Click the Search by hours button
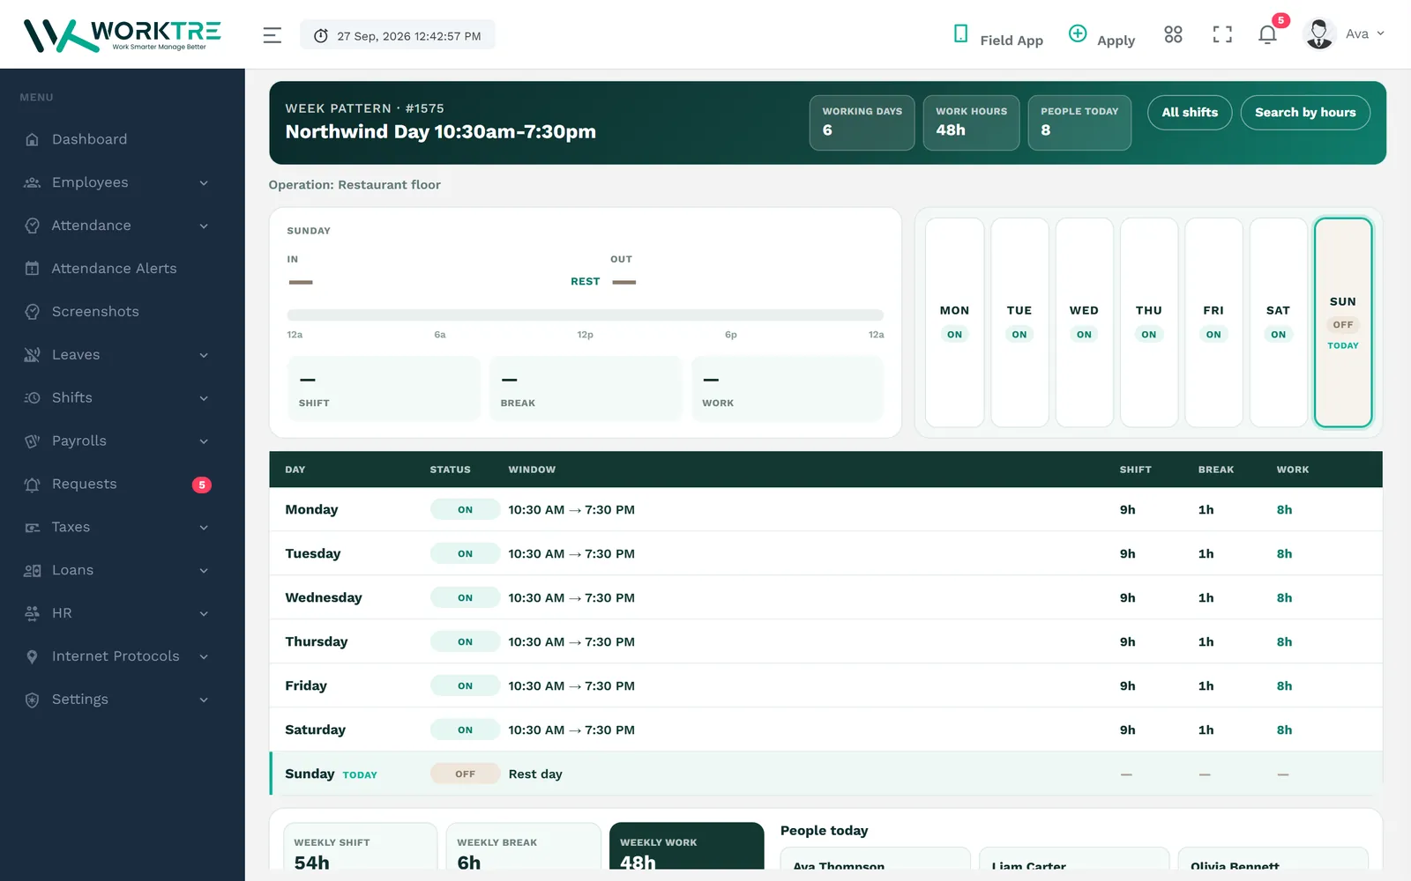This screenshot has height=881, width=1411. (1305, 112)
